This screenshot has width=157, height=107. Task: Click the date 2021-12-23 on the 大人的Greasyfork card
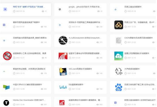click(76, 42)
